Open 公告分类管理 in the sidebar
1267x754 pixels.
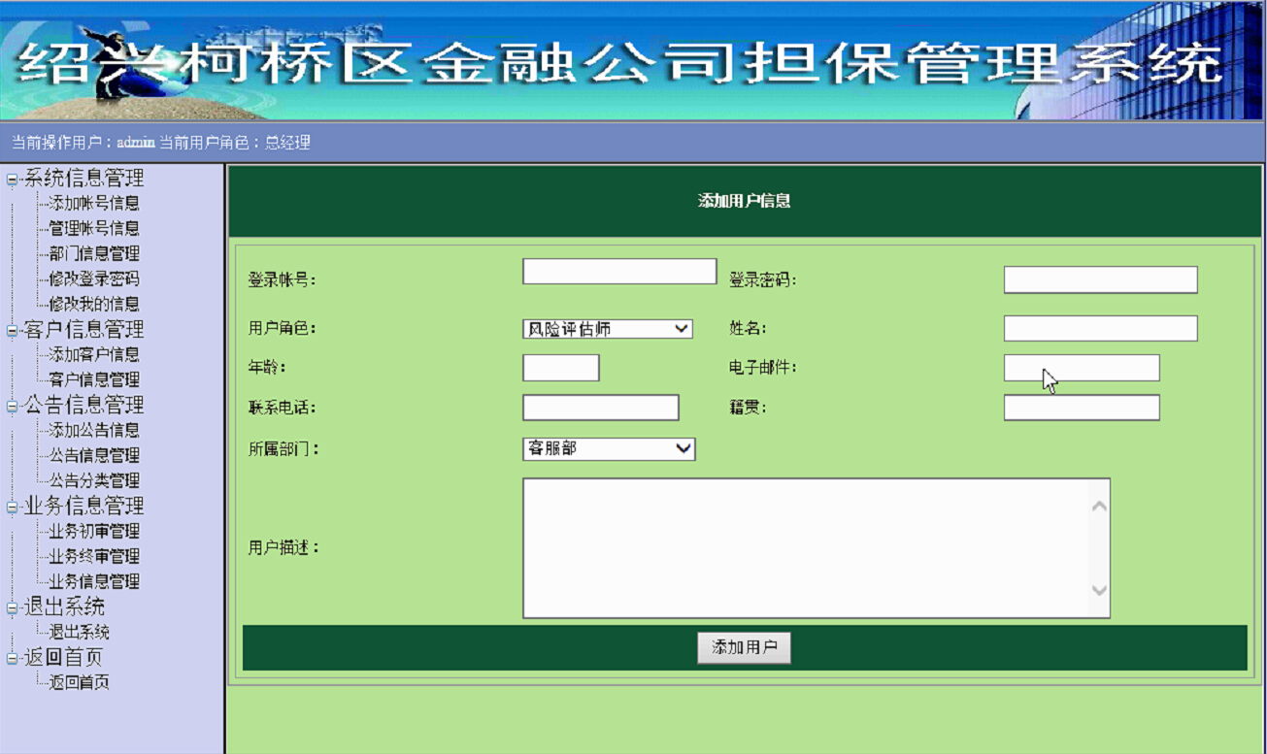pos(94,481)
